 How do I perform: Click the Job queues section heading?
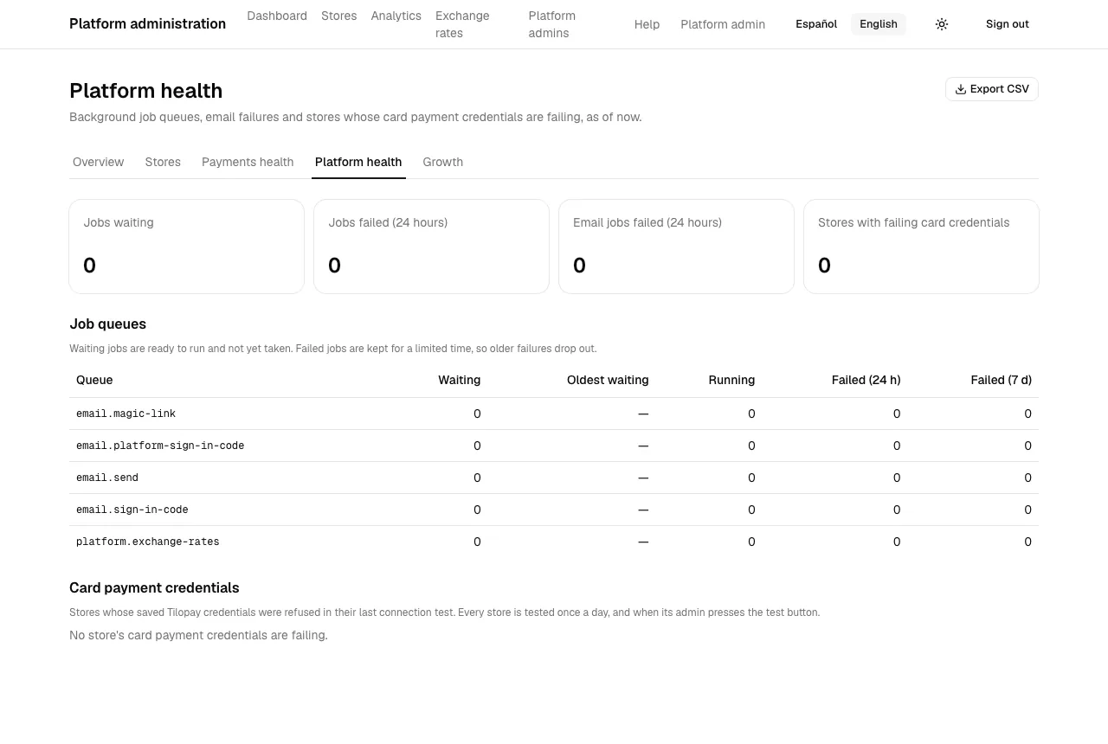[108, 324]
